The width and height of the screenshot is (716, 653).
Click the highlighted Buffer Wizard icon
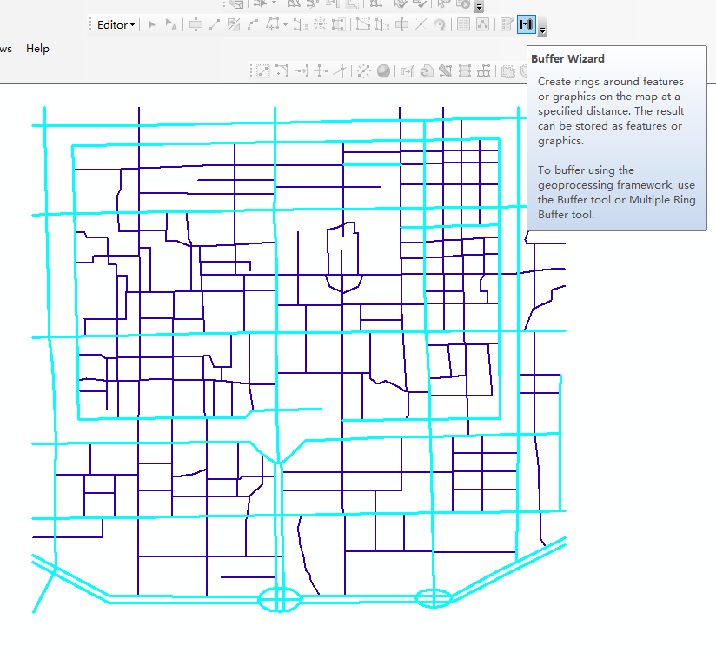click(x=526, y=24)
